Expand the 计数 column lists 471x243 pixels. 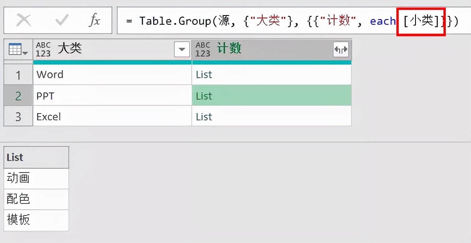coord(341,50)
